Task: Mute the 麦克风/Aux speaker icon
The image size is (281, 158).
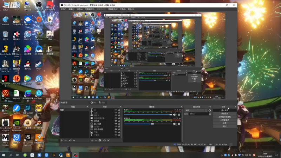Action: tap(175, 115)
